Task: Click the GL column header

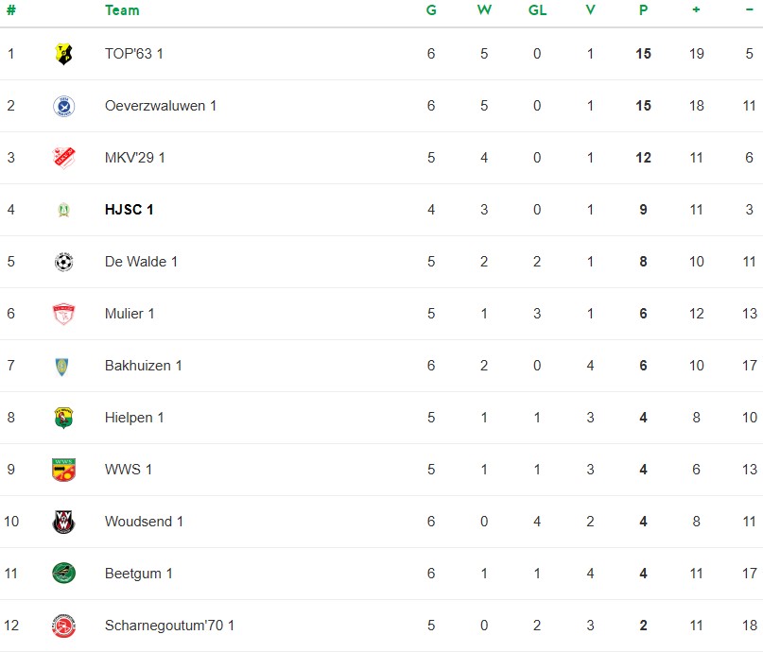Action: tap(537, 10)
